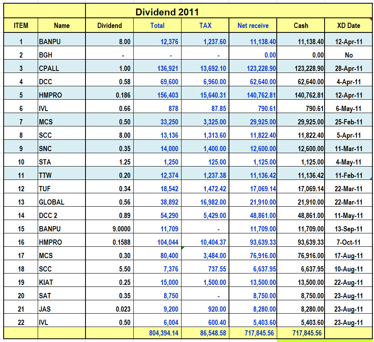Screen dimensions: 374x342
Task: Select ITEM cell number 22
Action: [x=21, y=320]
